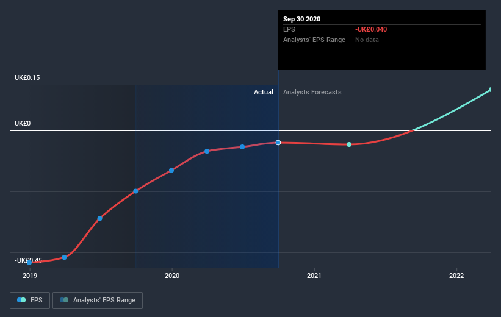This screenshot has width=501, height=317.
Task: Click the 2021 x-axis label
Action: pyautogui.click(x=314, y=276)
